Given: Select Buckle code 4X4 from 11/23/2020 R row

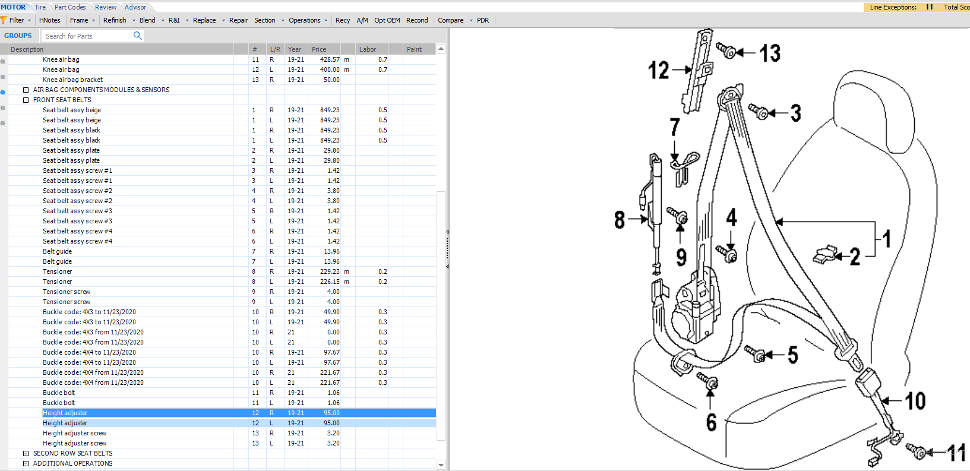Looking at the screenshot, I should pos(222,372).
